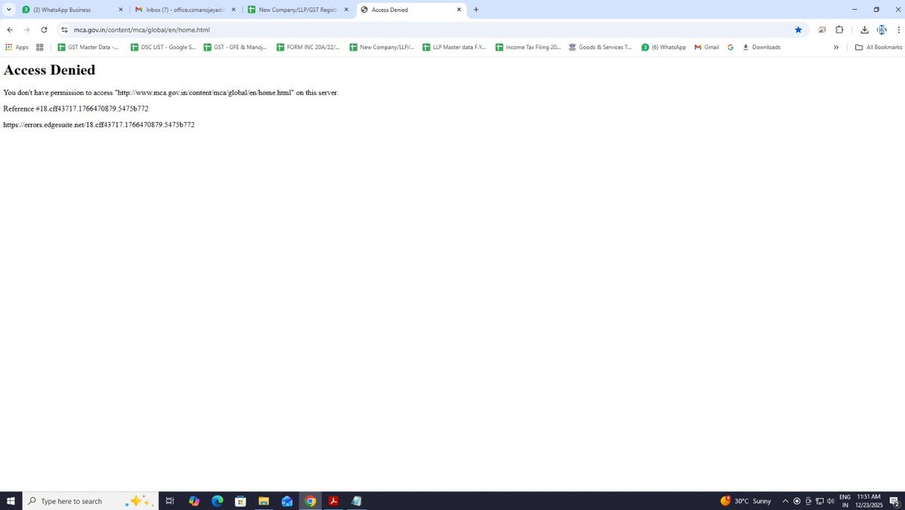Viewport: 905px width, 510px height.
Task: Open Goods & Services Tax bookmark
Action: (600, 47)
